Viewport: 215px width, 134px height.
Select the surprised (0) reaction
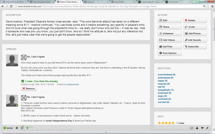164,93
